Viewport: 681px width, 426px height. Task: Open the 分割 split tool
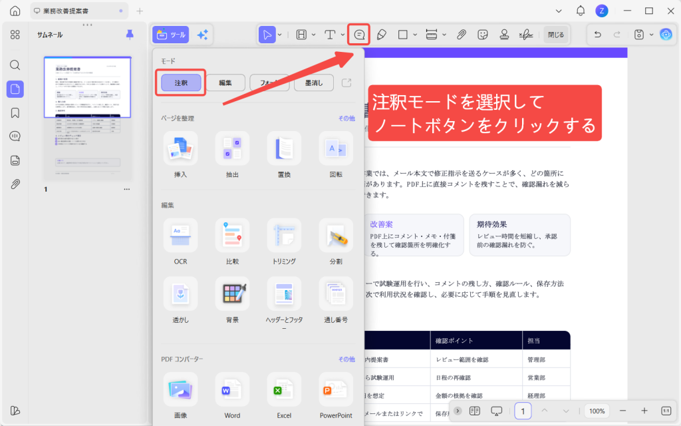336,242
